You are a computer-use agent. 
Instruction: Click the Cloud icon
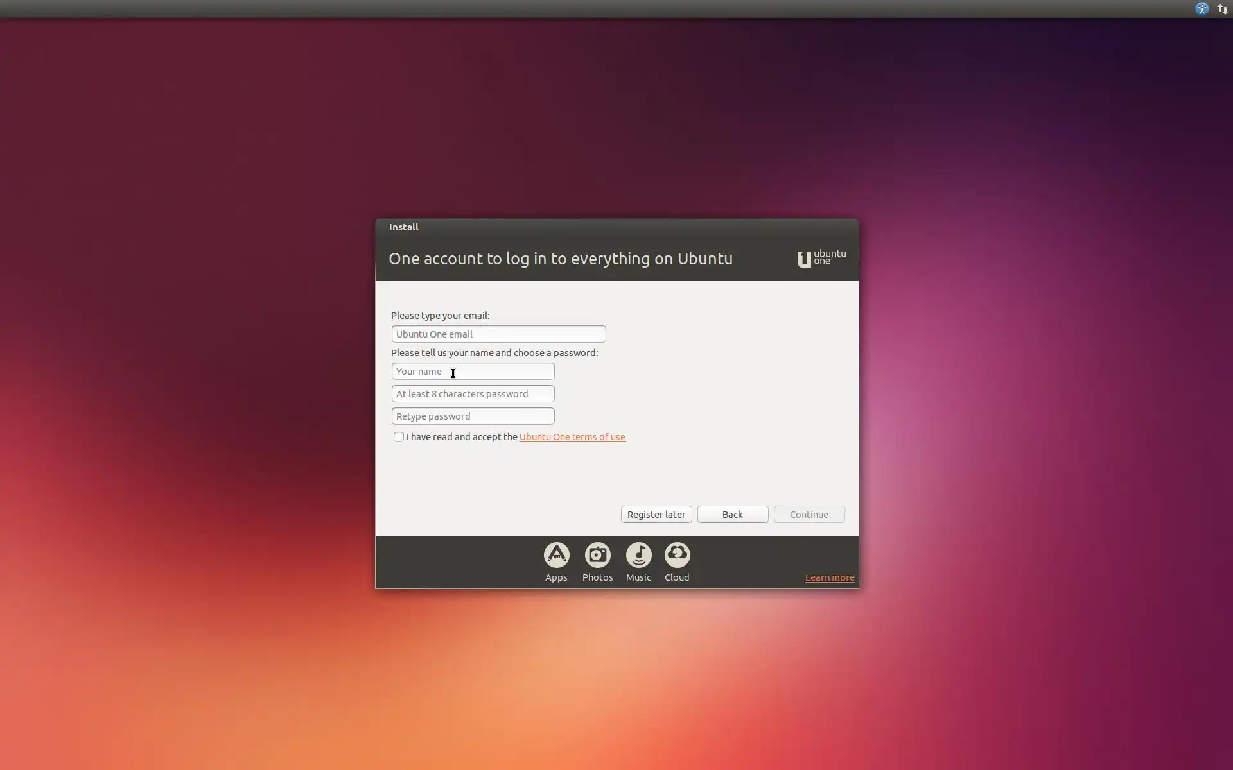(x=677, y=555)
